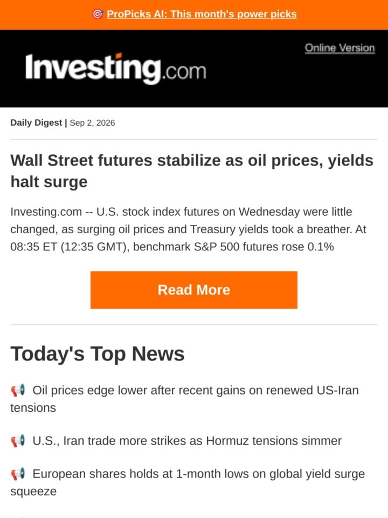388x518 pixels.
Task: Open the U.S., Iran trade more strikes story
Action: (187, 441)
